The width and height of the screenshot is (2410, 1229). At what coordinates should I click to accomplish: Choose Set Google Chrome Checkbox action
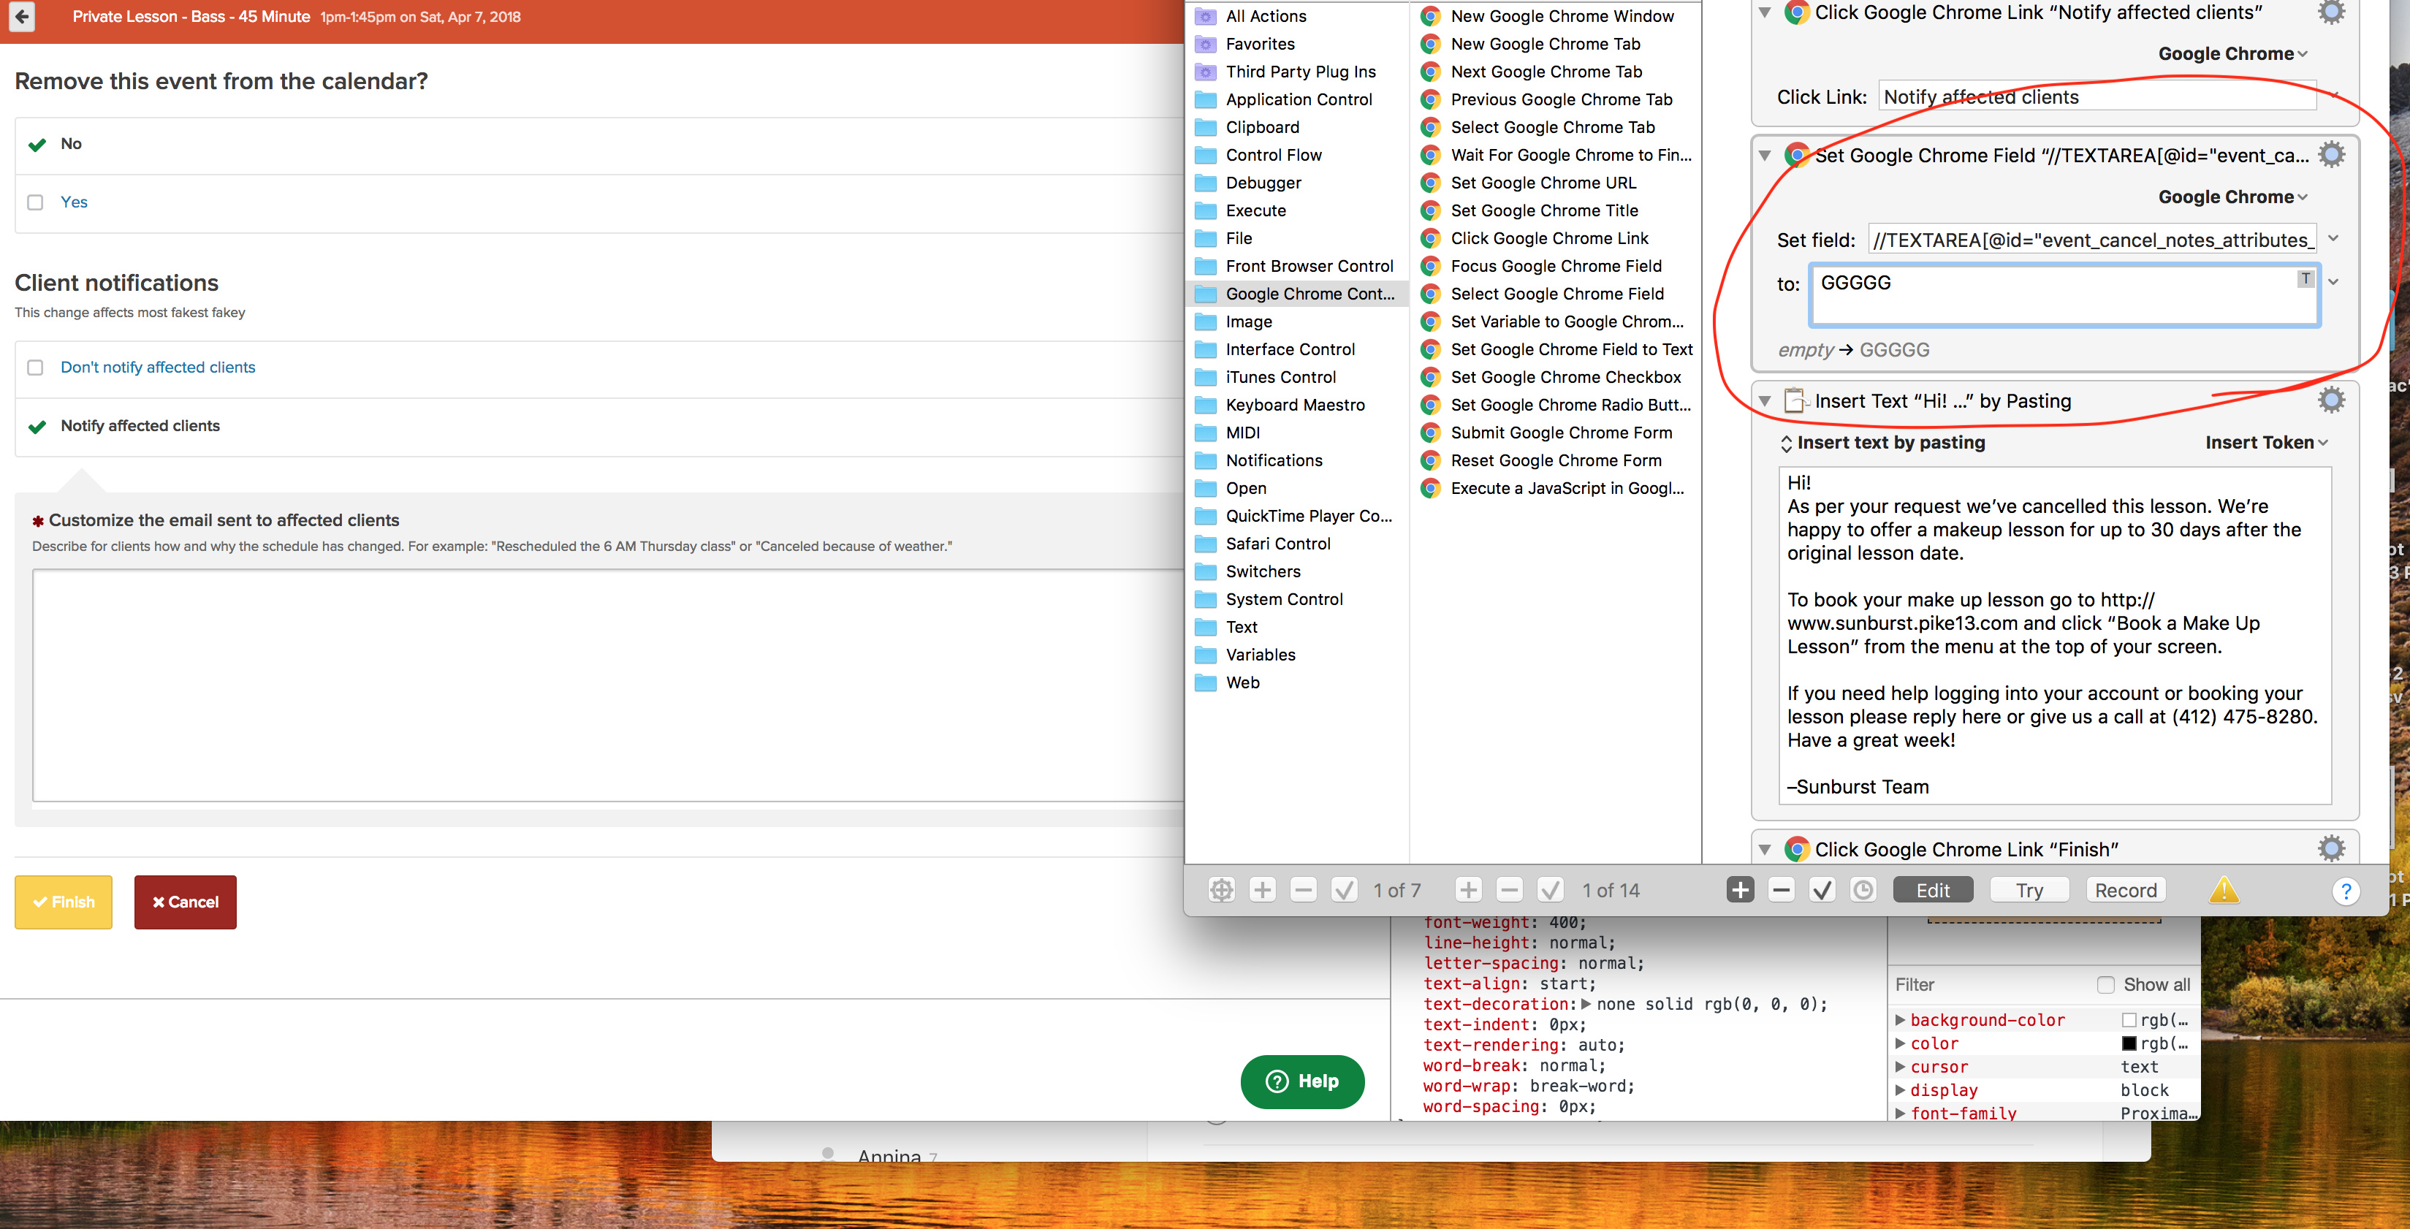point(1565,377)
